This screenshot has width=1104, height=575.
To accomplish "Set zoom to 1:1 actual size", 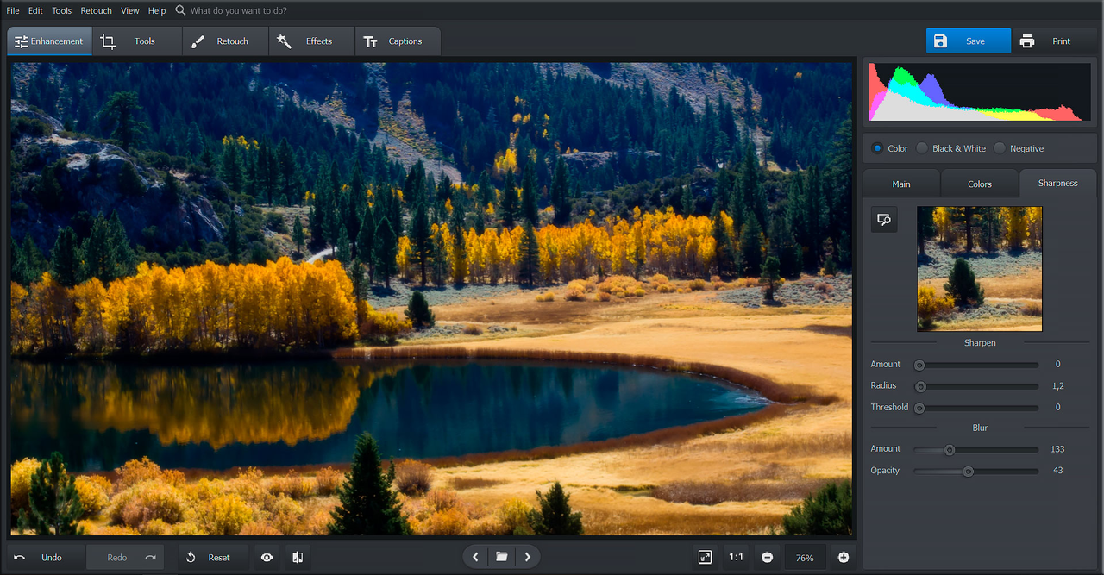I will pyautogui.click(x=736, y=558).
